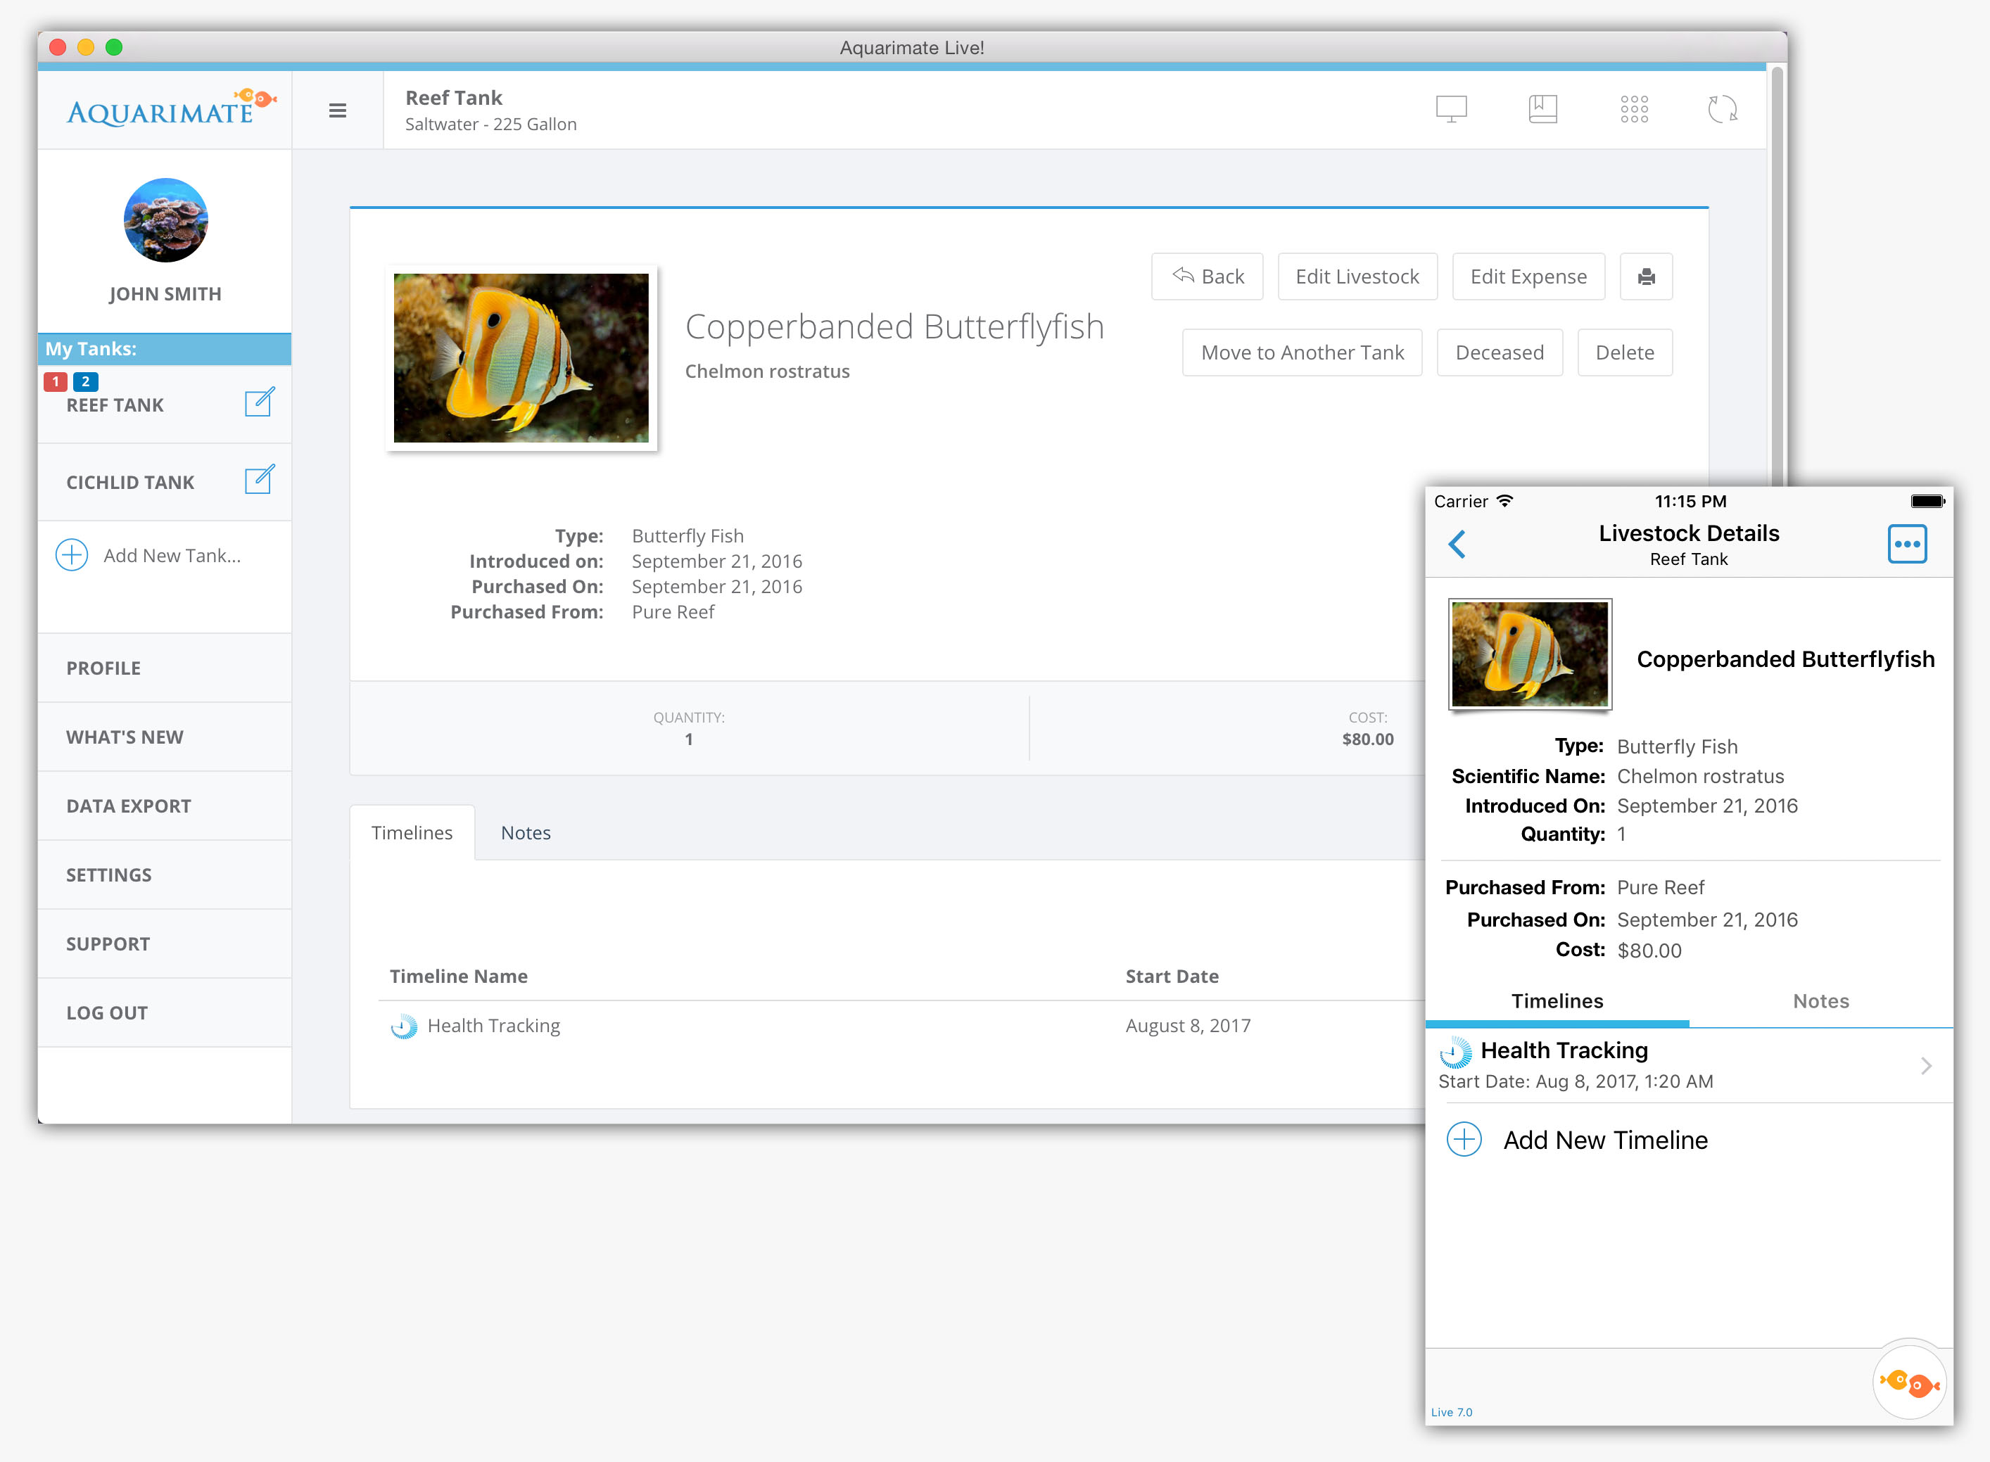Image resolution: width=1990 pixels, height=1462 pixels.
Task: Tap the butterflyfish thumbnail in mobile view
Action: pos(1530,654)
